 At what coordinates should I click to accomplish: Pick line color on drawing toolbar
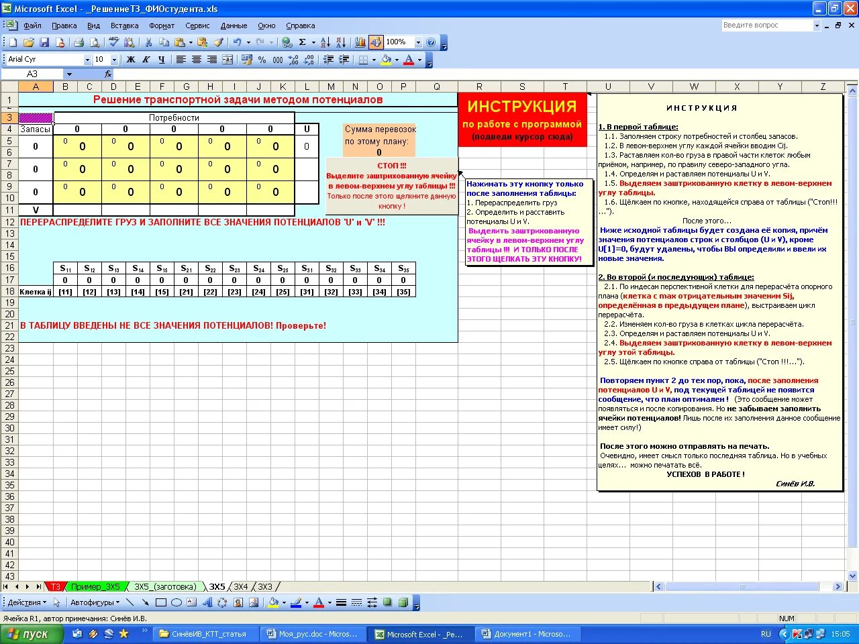coord(296,602)
